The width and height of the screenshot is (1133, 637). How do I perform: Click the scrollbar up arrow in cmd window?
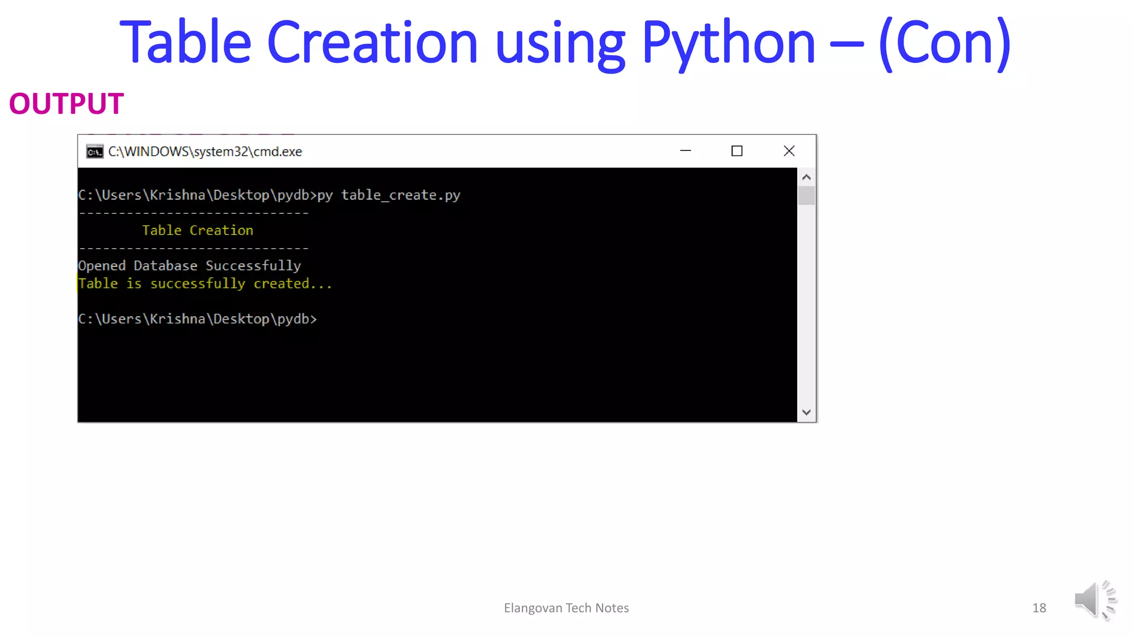click(807, 177)
